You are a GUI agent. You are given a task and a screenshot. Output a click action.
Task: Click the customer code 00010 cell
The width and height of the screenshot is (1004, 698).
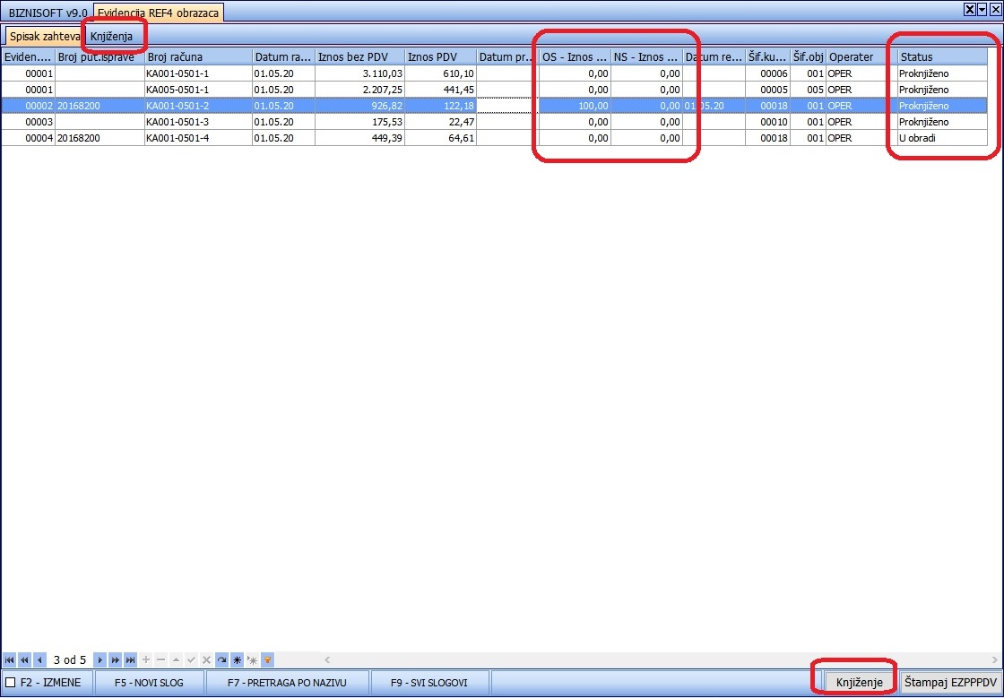(767, 122)
